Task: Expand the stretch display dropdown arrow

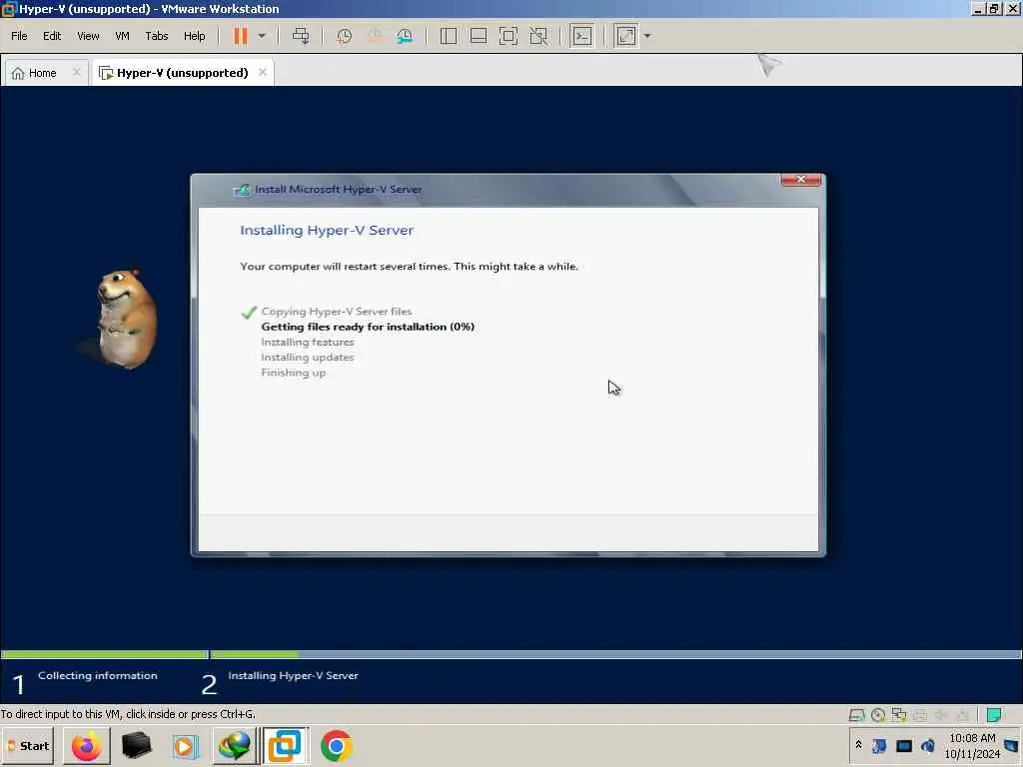Action: [x=647, y=36]
